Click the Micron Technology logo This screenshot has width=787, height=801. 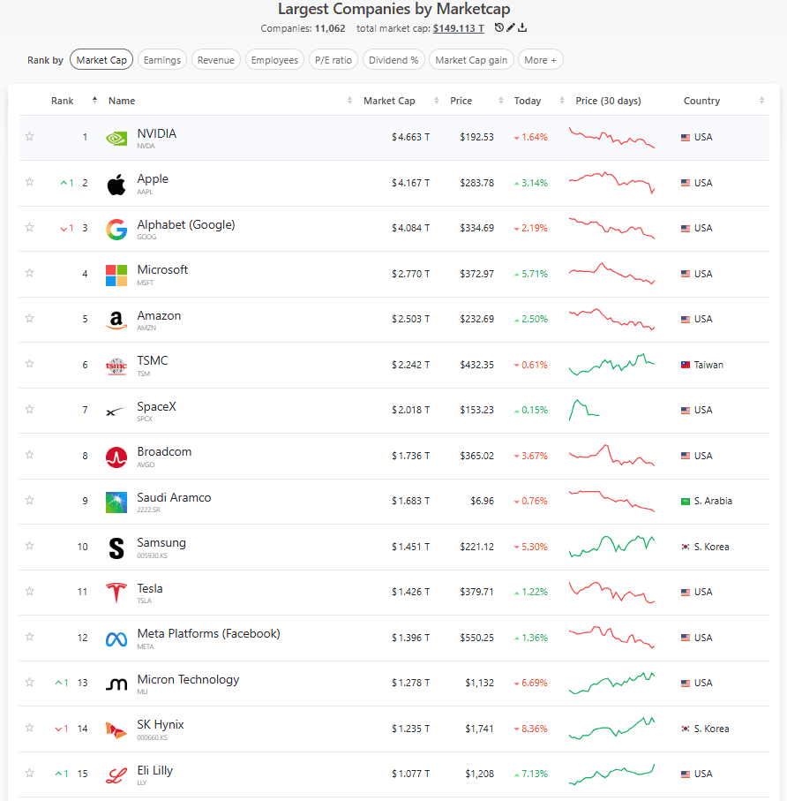116,684
